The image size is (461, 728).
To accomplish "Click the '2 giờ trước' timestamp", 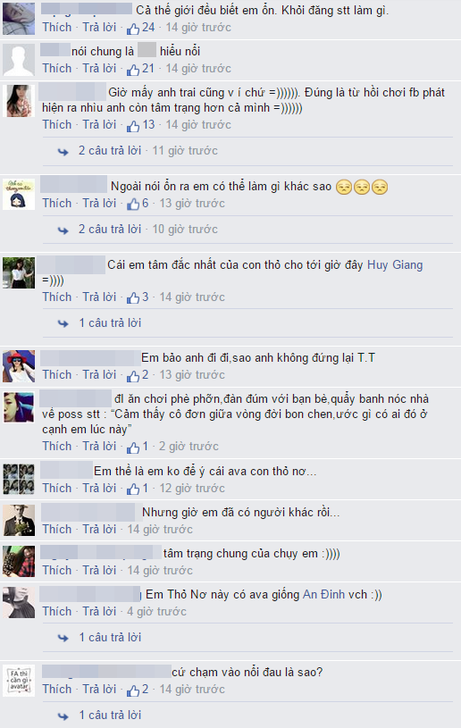I will tap(189, 446).
